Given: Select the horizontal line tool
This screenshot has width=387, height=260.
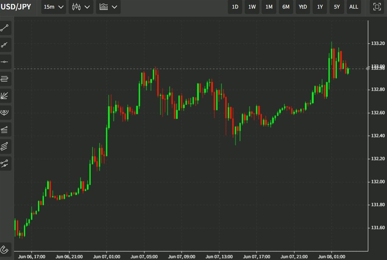Looking at the screenshot, I should coord(5,62).
